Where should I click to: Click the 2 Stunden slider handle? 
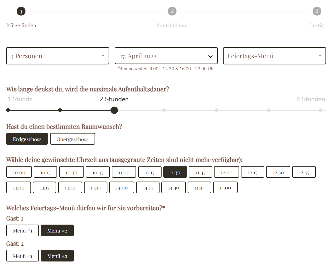click(x=114, y=110)
